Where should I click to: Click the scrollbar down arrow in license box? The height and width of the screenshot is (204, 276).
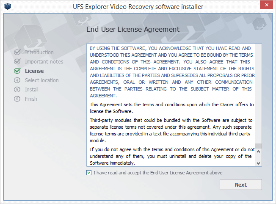(x=258, y=163)
